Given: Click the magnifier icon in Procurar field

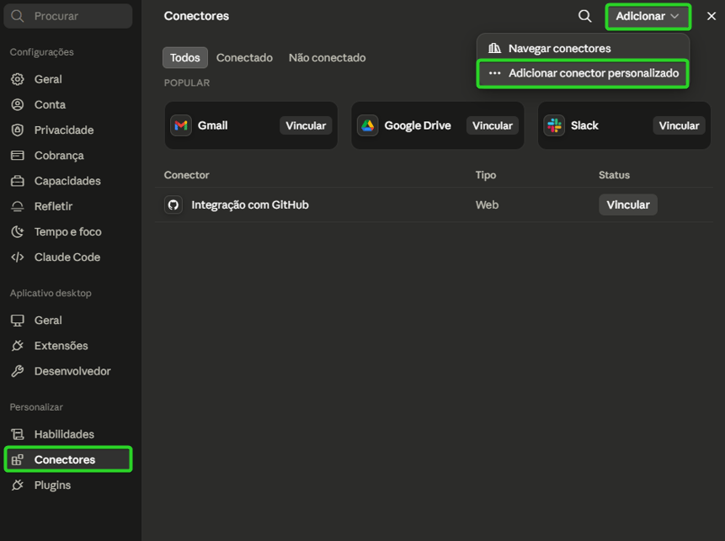Looking at the screenshot, I should pos(18,16).
